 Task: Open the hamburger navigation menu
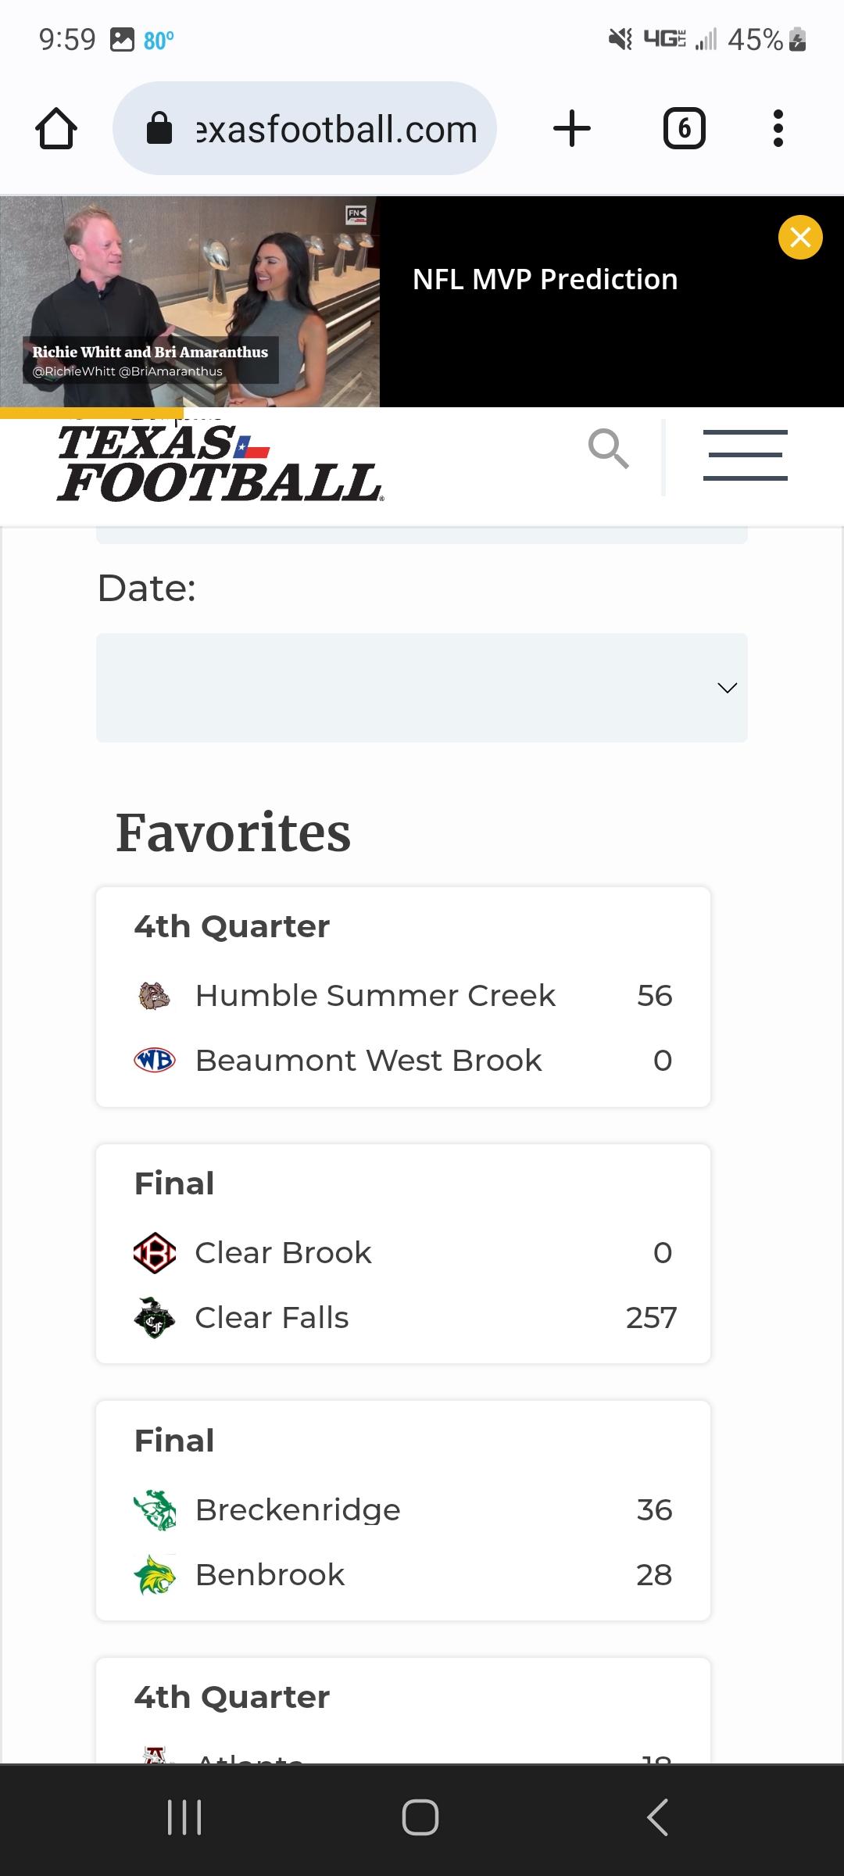coord(745,455)
